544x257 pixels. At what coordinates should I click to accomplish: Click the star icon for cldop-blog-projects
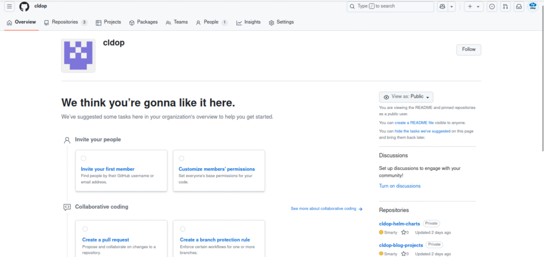coord(404,253)
